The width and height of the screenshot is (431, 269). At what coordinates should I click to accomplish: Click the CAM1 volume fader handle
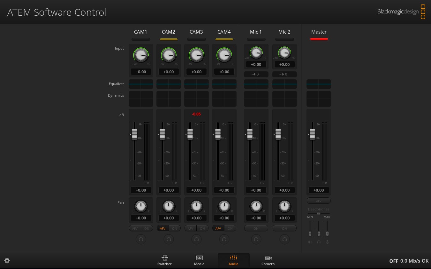(x=134, y=134)
